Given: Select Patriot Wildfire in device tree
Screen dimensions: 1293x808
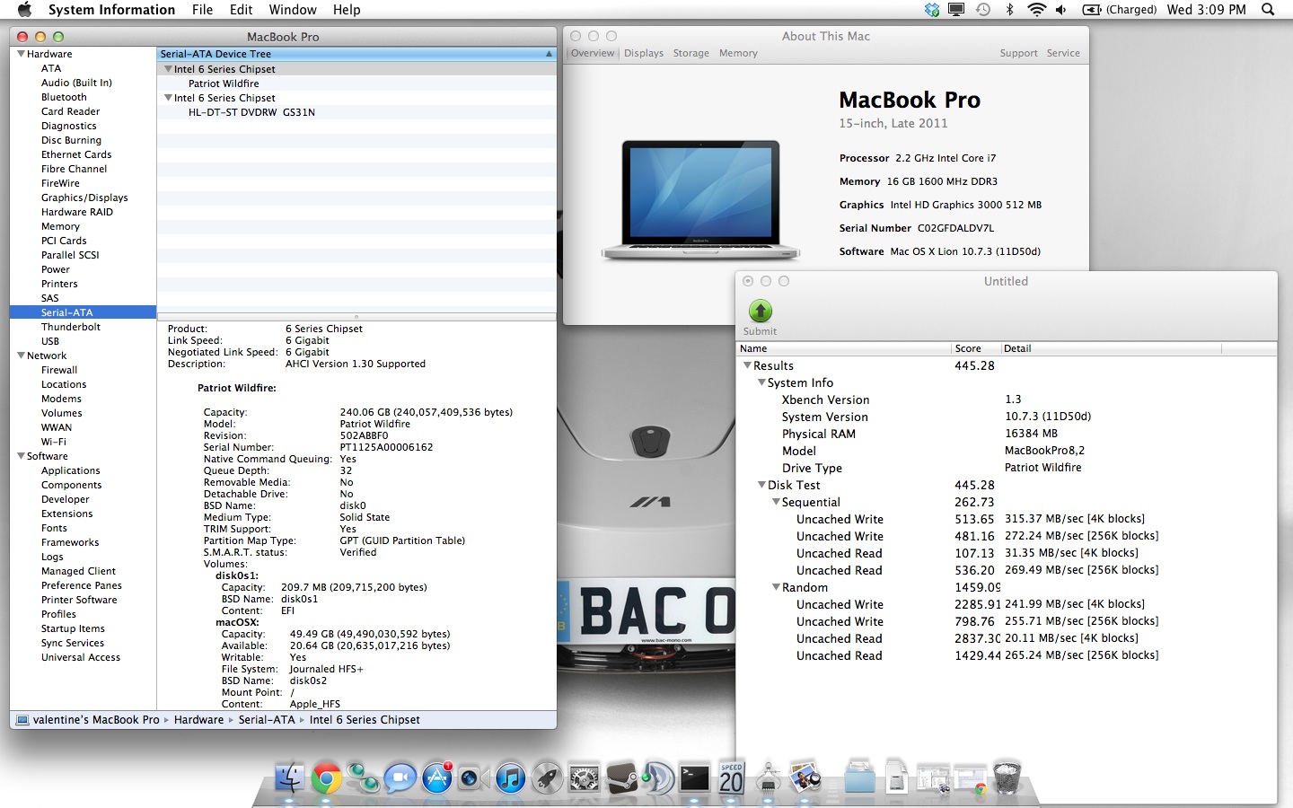Looking at the screenshot, I should click(x=224, y=83).
